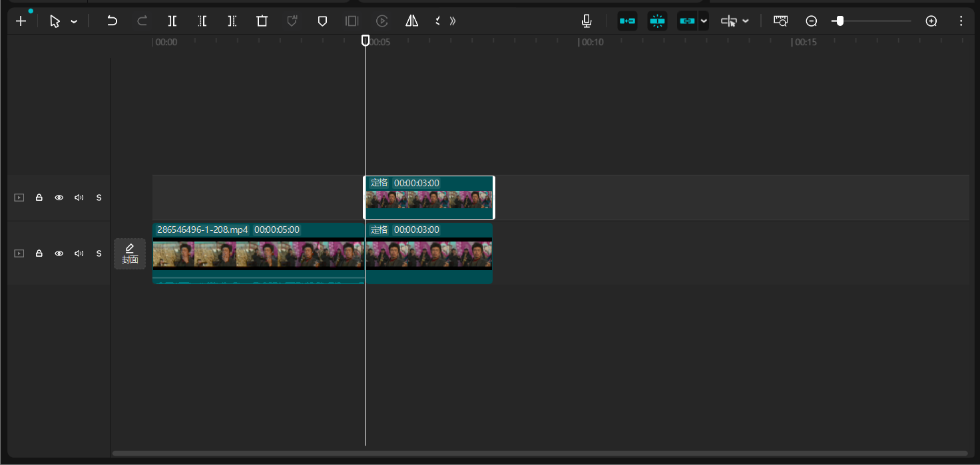Select the split clip tool
This screenshot has height=465, width=980.
(x=172, y=21)
